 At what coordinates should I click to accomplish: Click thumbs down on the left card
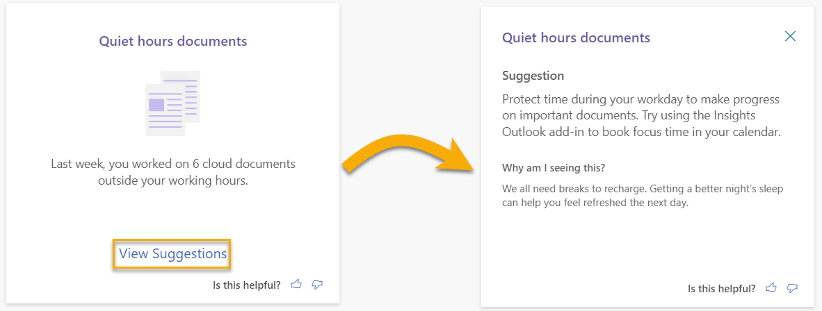317,285
